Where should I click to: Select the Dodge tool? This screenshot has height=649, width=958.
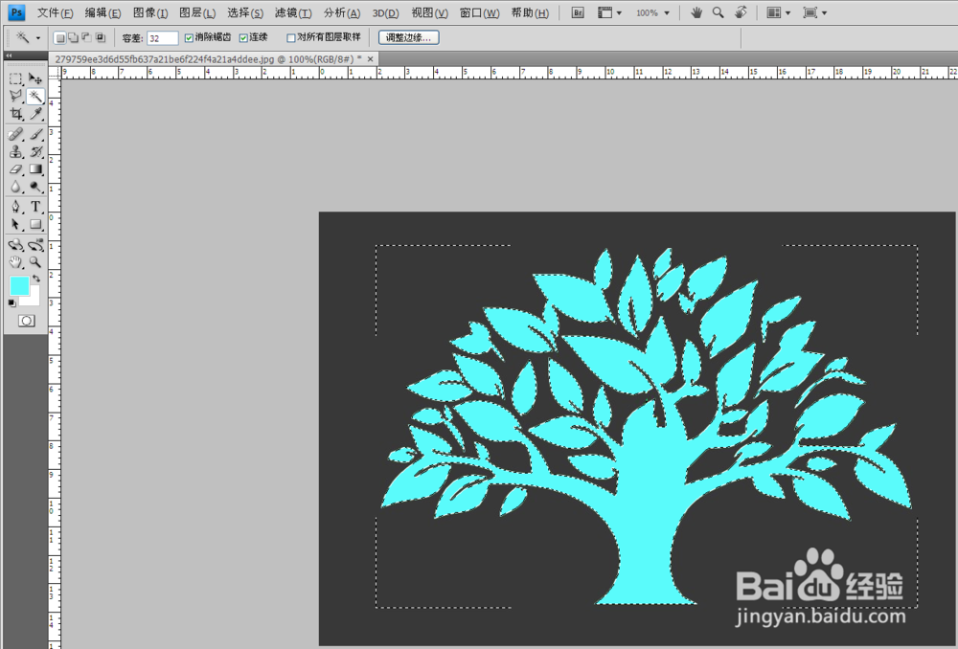(35, 187)
